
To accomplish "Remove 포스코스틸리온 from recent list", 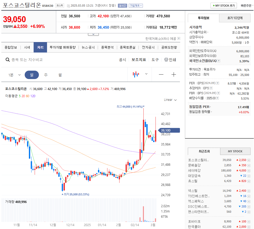I will [249, 160].
